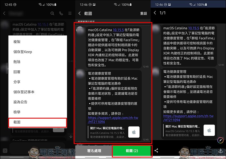
Task: Tap the 1/1 page counter text
Action: pyautogui.click(x=163, y=13)
